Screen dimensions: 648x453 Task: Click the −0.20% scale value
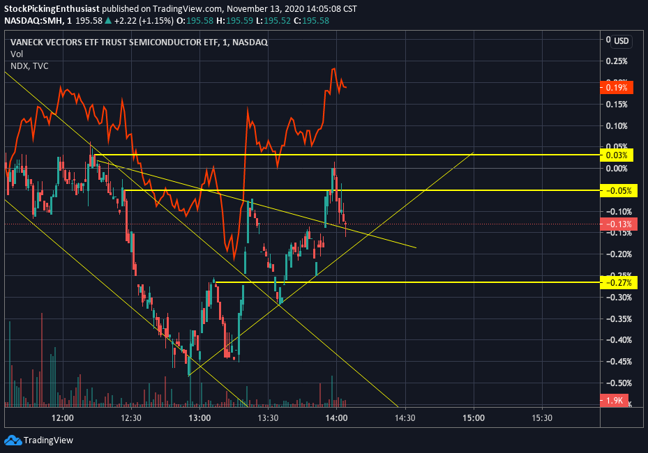click(x=619, y=254)
